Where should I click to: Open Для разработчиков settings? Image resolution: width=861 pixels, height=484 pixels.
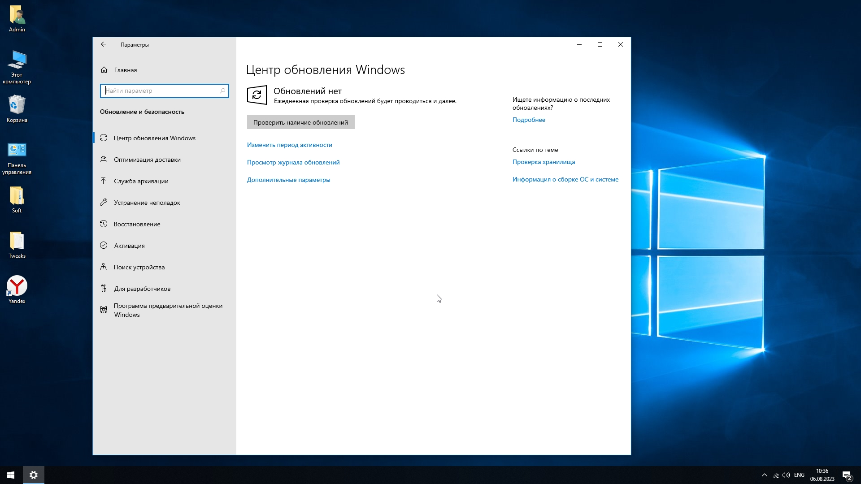coord(142,289)
